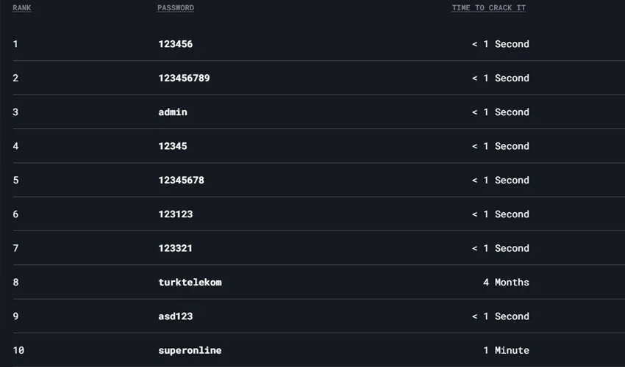Click the RANK column header
Image resolution: width=625 pixels, height=367 pixels.
(x=21, y=8)
